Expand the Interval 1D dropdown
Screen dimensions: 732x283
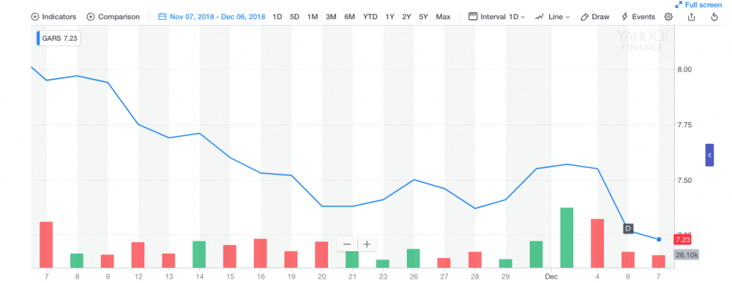coord(497,17)
